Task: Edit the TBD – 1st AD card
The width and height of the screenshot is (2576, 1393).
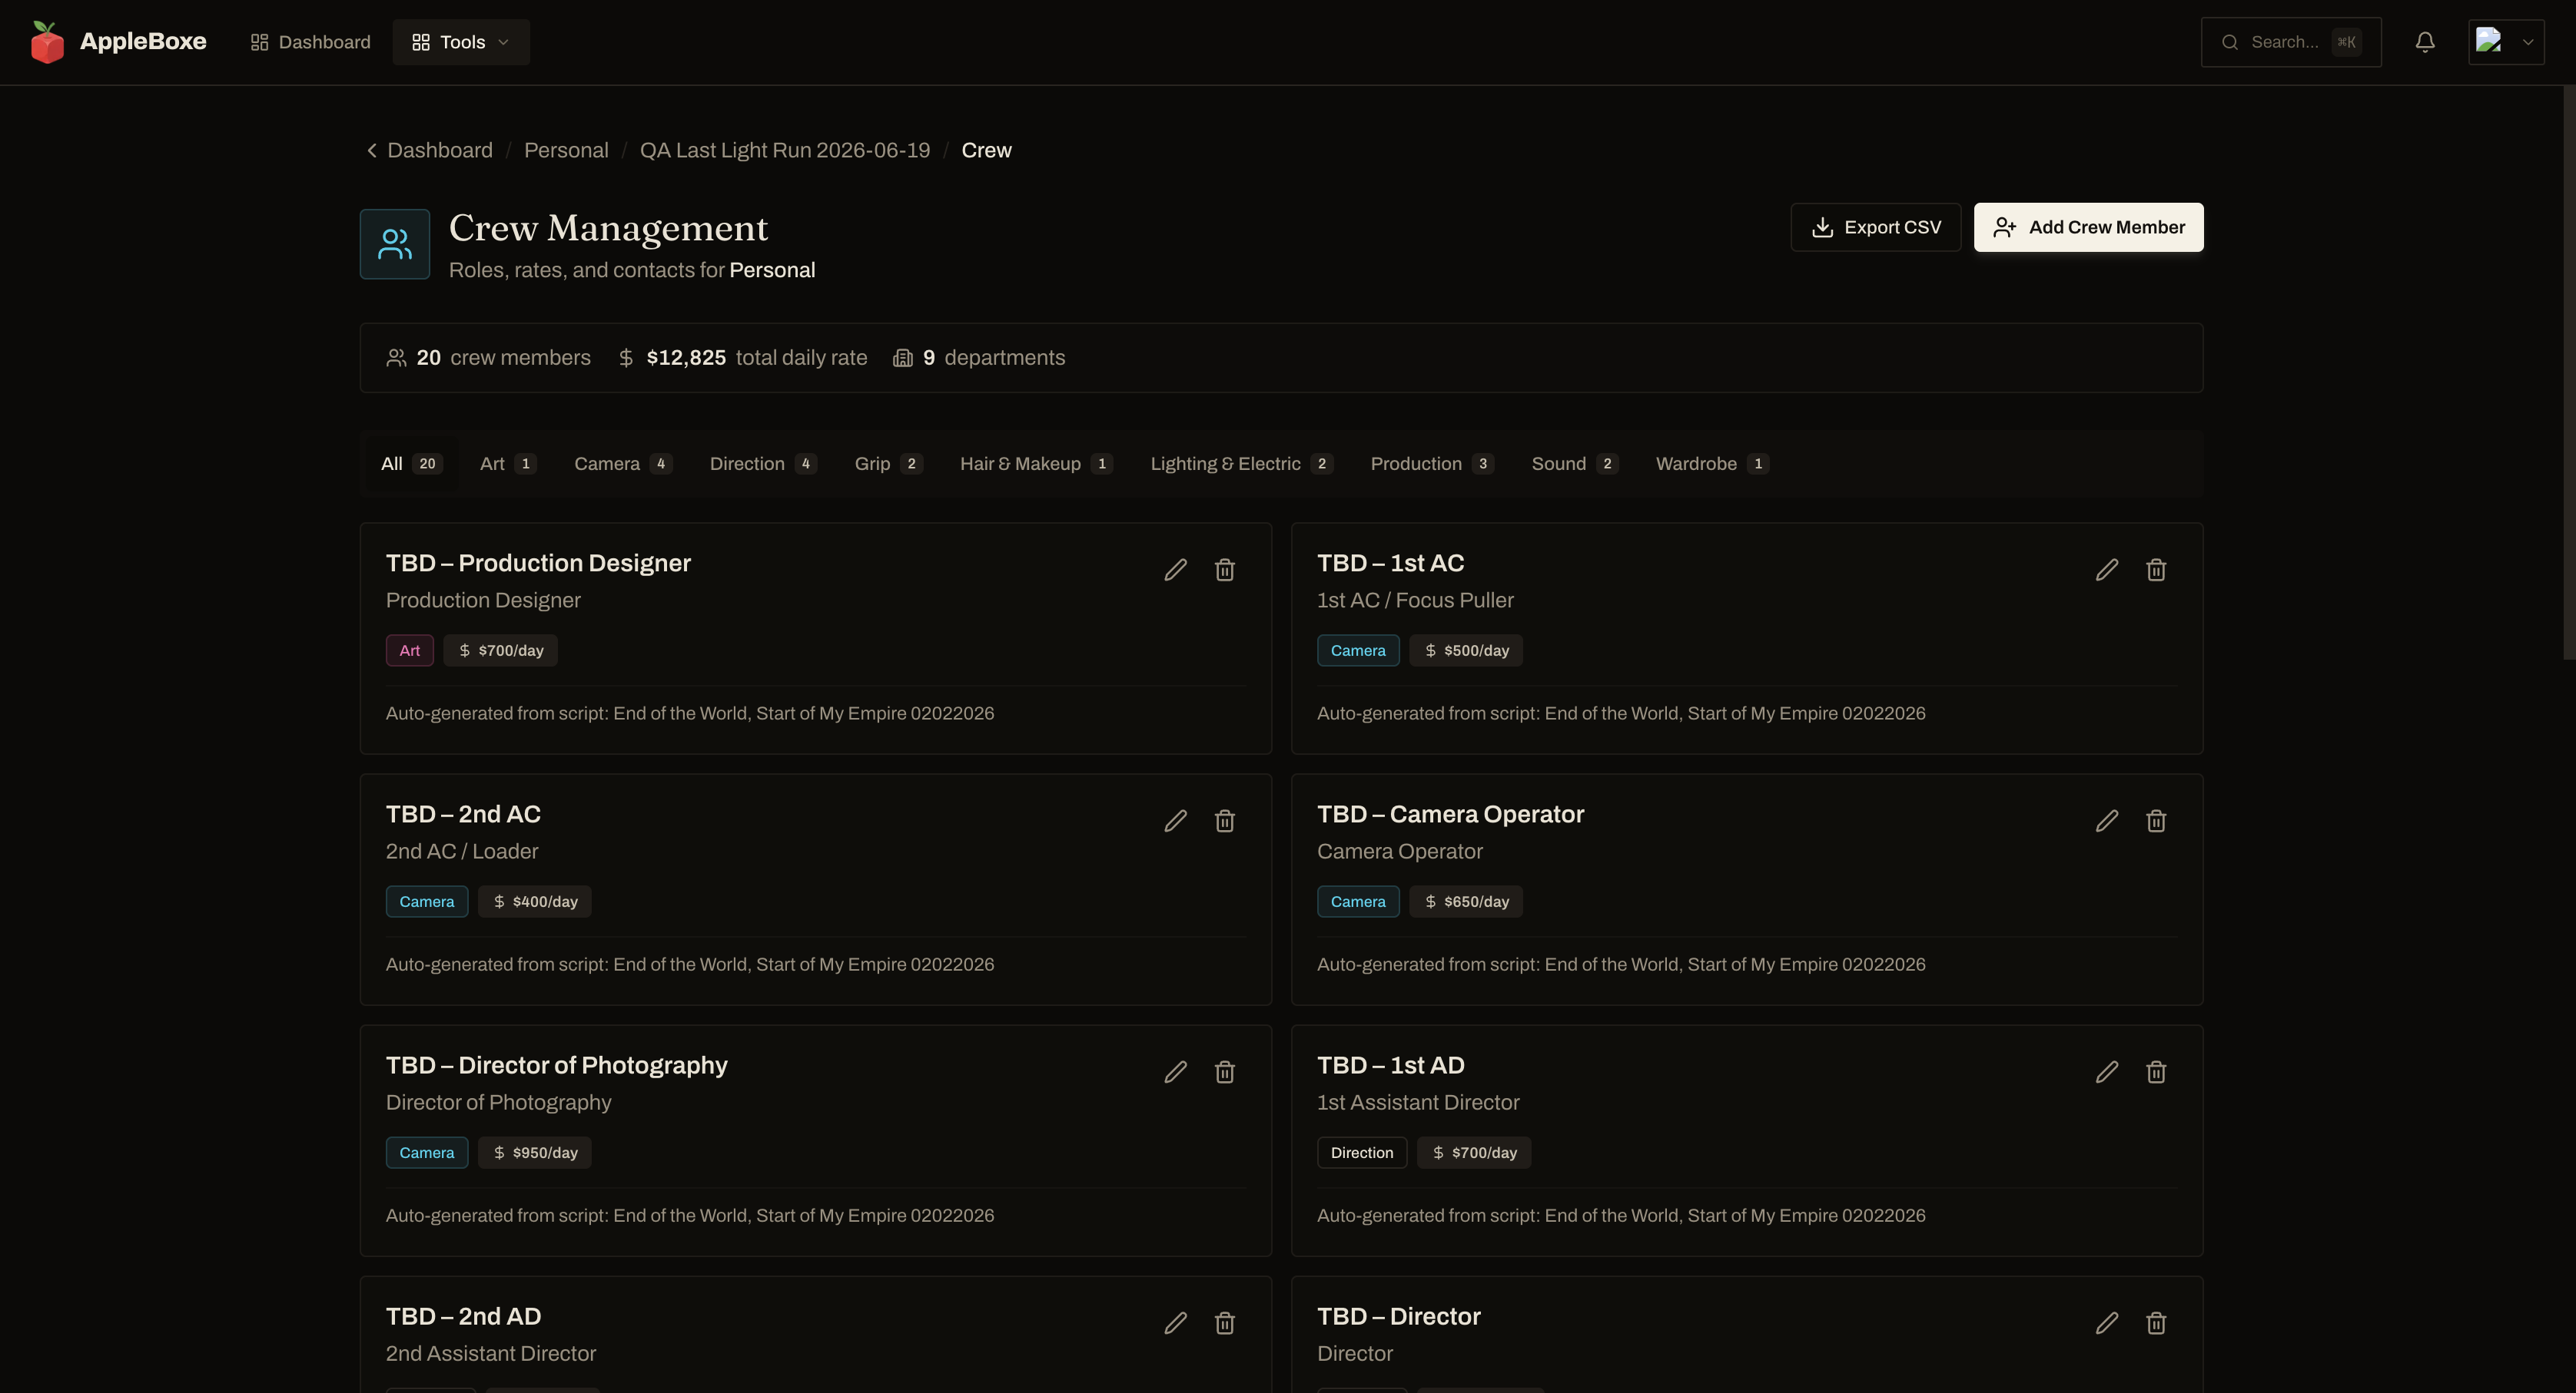Action: pos(2106,1072)
